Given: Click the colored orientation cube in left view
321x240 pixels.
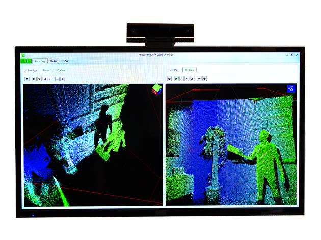Looking at the screenshot, I should pyautogui.click(x=156, y=89).
